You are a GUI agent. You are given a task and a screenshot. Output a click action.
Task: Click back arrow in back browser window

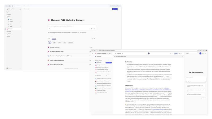[x=6, y=6]
